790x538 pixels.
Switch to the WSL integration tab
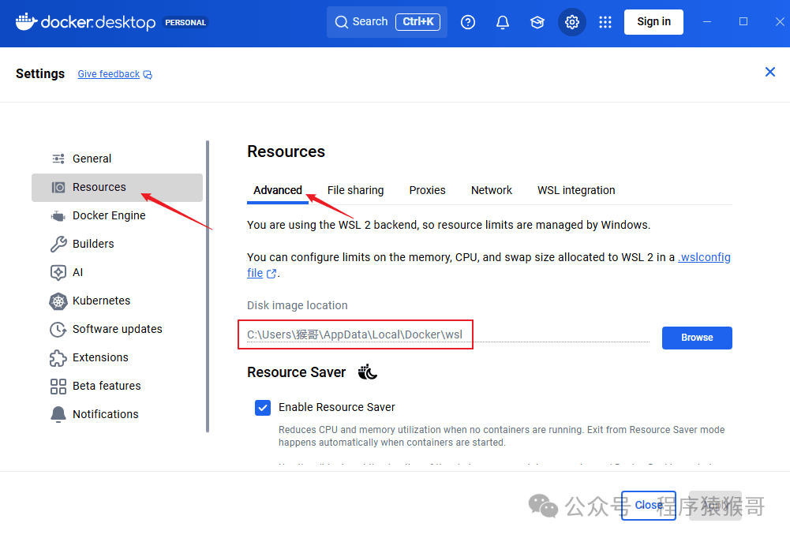[576, 190]
